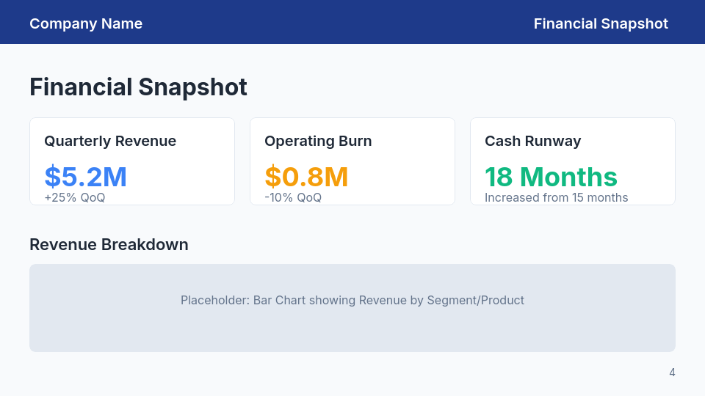The height and width of the screenshot is (396, 705).
Task: Click the Company Name text in header
Action: point(86,23)
